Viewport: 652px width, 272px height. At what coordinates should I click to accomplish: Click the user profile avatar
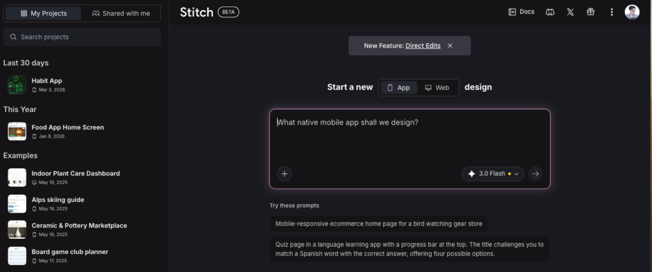click(632, 12)
